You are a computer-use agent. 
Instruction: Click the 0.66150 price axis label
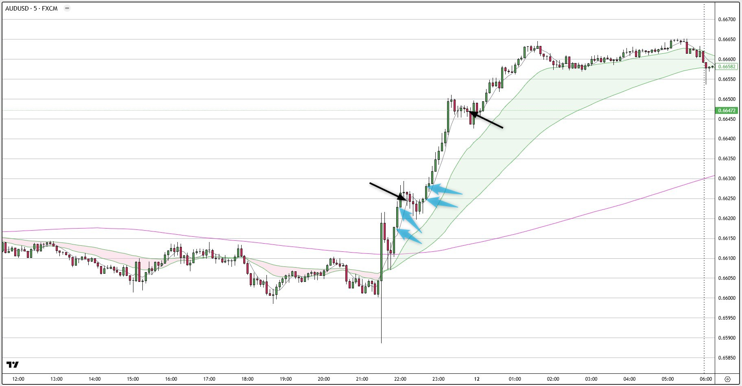727,238
